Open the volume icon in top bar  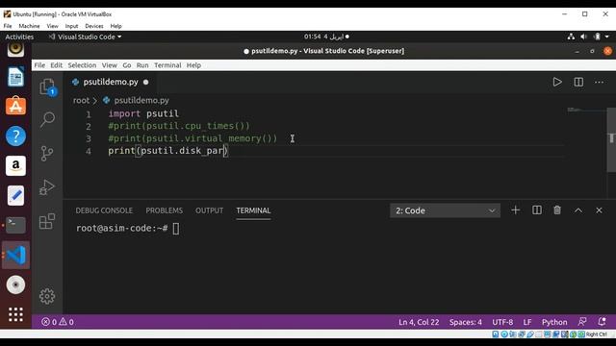point(584,37)
